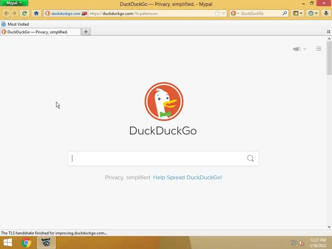Image resolution: width=332 pixels, height=249 pixels.
Task: Go back with the Back arrow button
Action: click(6, 13)
